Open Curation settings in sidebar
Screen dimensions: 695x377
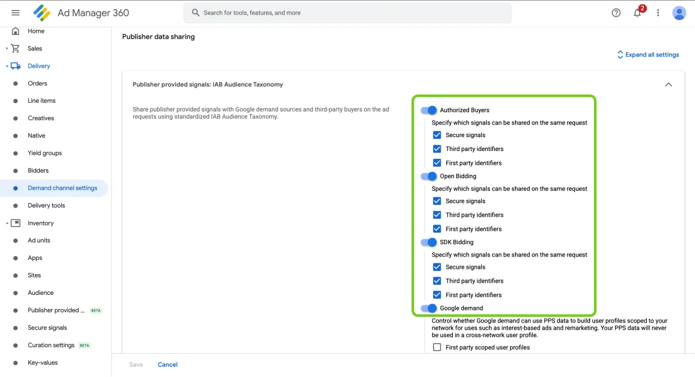pyautogui.click(x=51, y=345)
